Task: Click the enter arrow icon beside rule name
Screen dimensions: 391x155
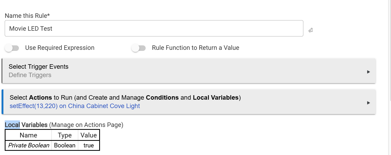Action: 310,30
